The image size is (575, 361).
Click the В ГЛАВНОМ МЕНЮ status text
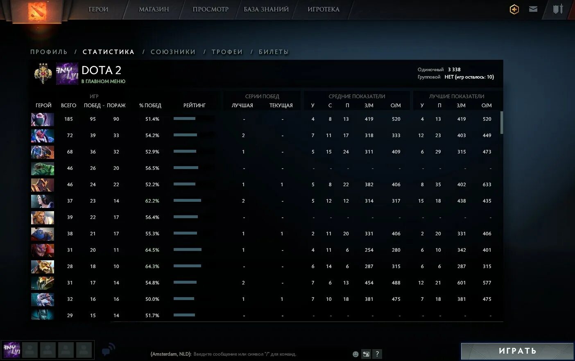(x=103, y=81)
